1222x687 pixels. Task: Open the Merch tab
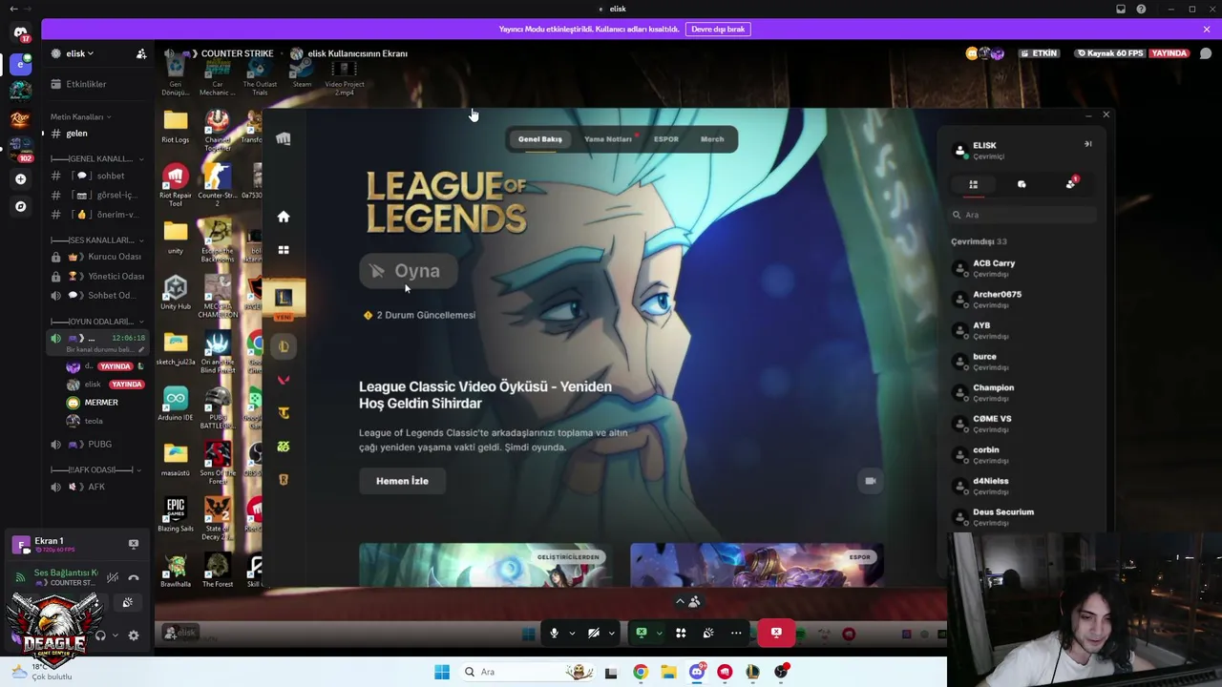coord(712,139)
